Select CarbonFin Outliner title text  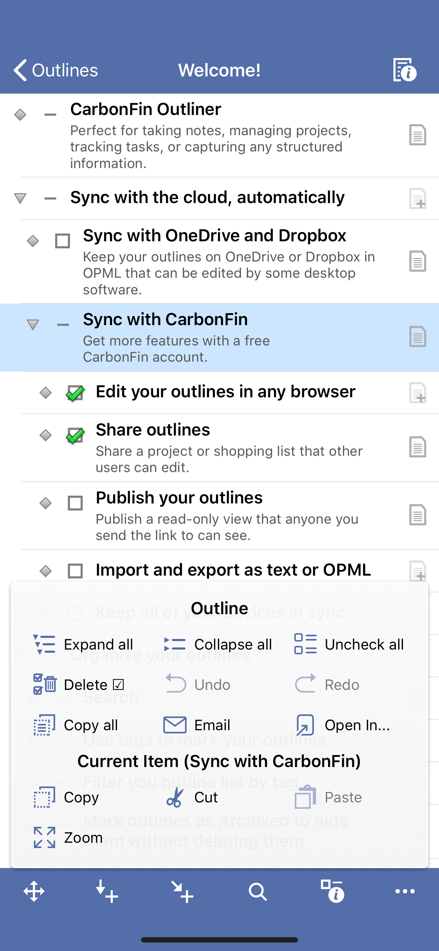(146, 109)
